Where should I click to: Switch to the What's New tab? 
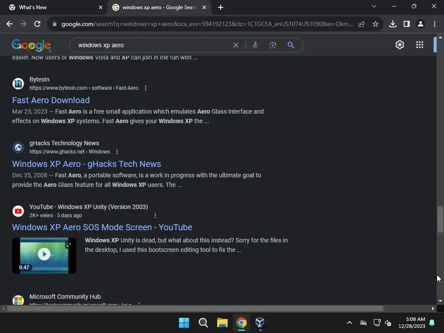point(53,7)
